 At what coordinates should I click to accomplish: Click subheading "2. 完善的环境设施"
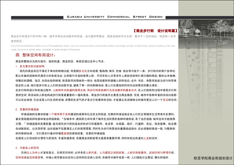(x=27, y=109)
